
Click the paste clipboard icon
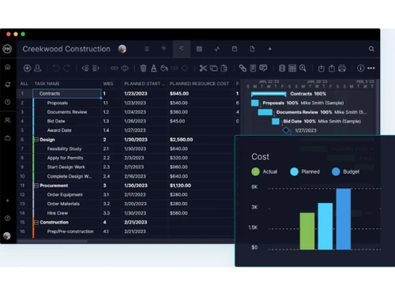[224, 68]
